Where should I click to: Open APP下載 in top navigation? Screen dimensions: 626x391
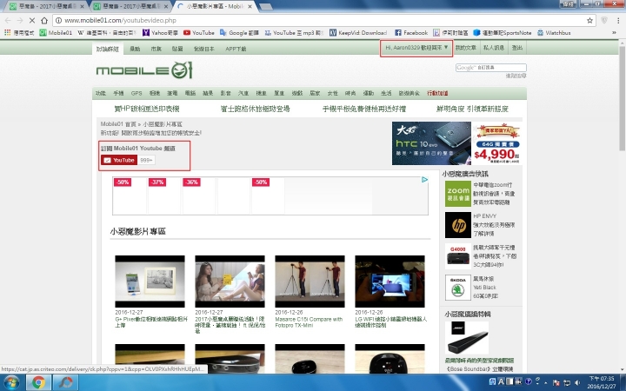236,49
